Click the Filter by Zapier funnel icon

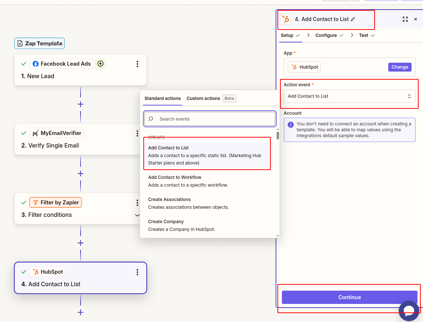35,202
